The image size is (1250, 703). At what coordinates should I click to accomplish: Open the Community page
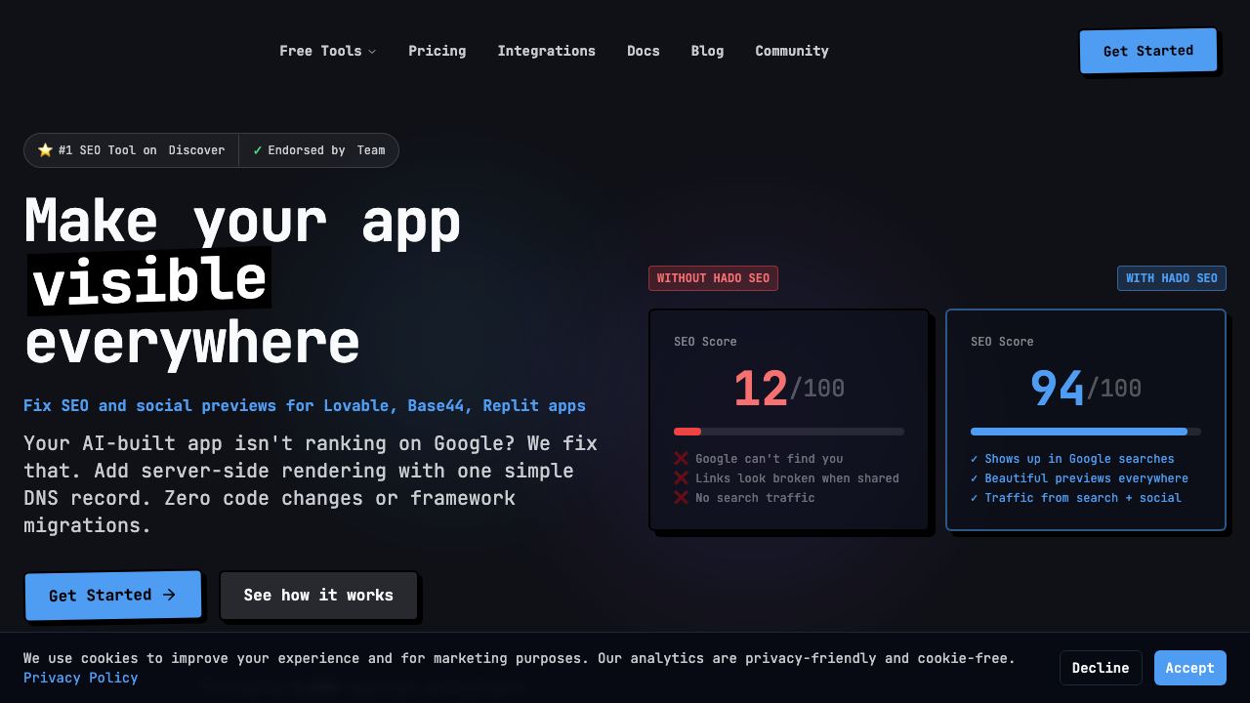tap(791, 51)
